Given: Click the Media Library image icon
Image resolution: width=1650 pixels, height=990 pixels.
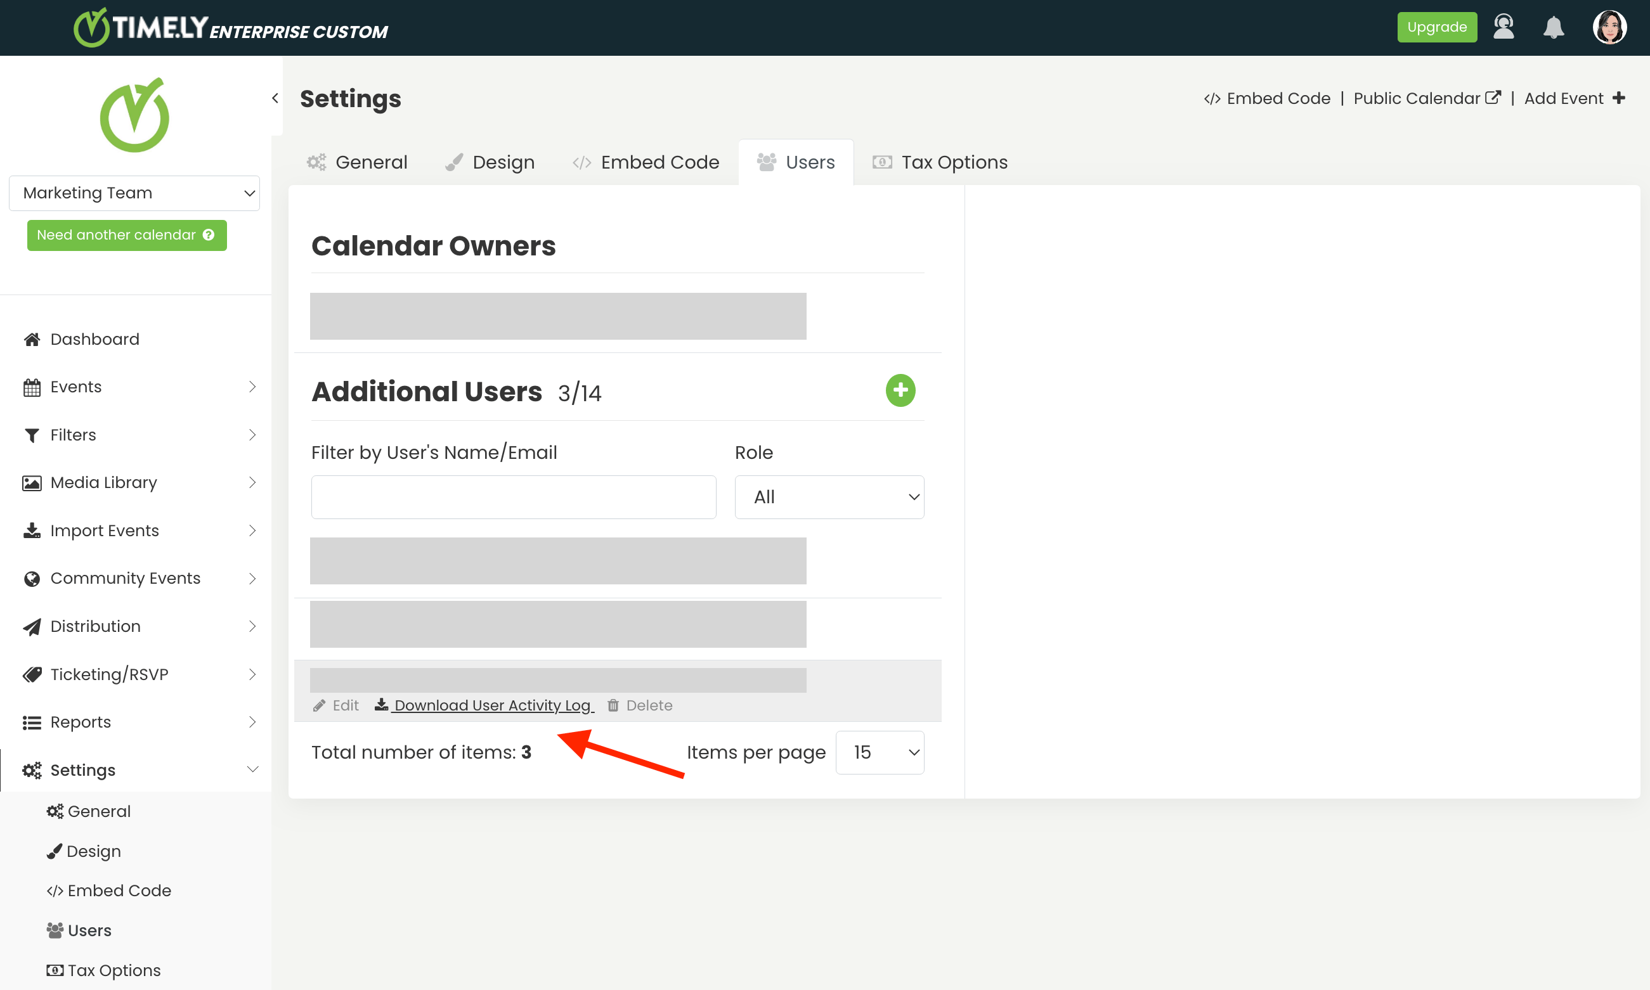Looking at the screenshot, I should coord(31,483).
